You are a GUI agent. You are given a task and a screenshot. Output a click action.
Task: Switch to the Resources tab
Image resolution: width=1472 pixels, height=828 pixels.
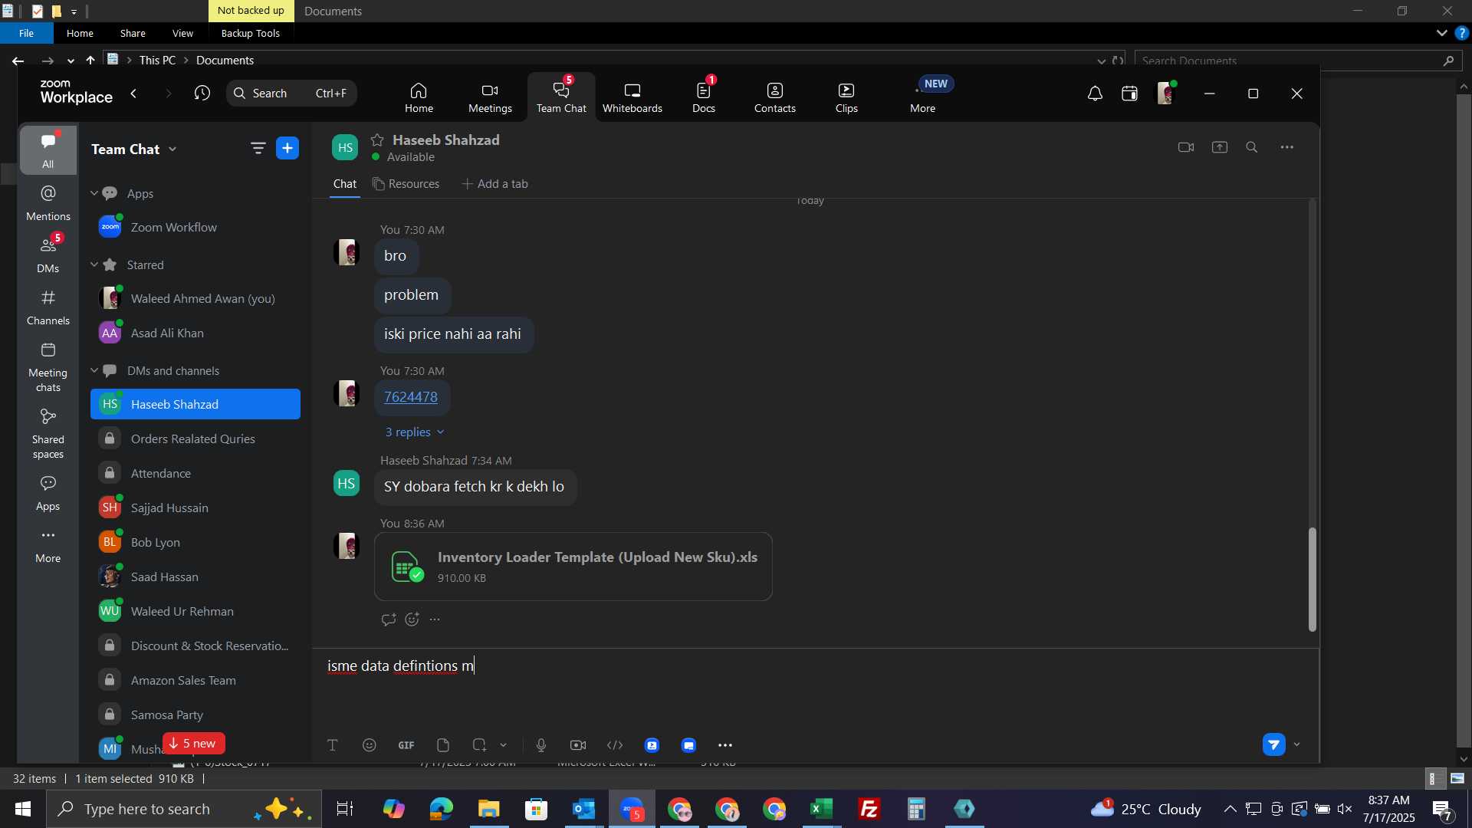[406, 184]
